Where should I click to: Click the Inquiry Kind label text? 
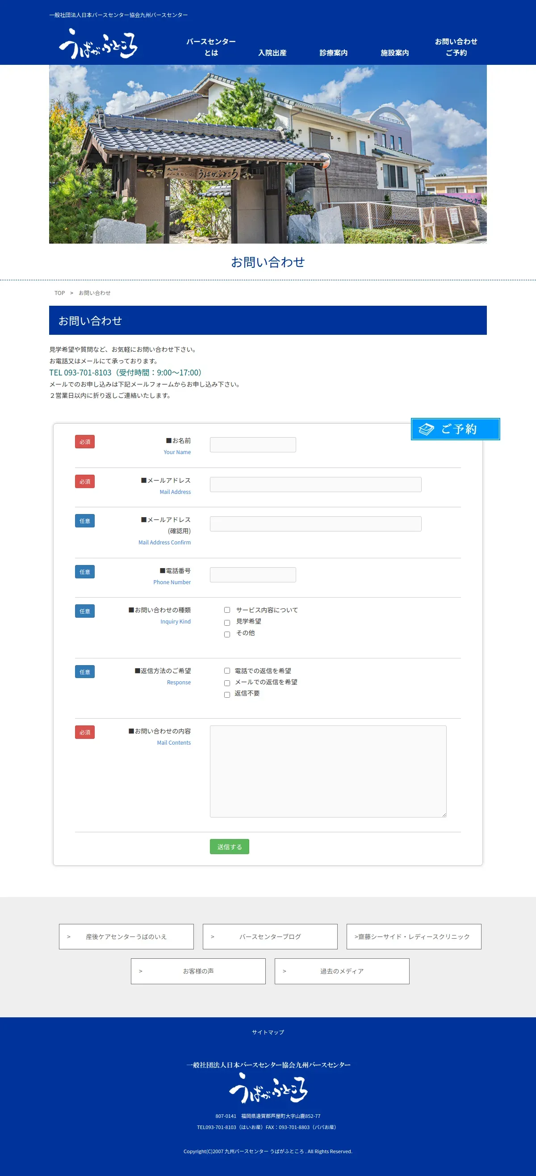(x=176, y=622)
